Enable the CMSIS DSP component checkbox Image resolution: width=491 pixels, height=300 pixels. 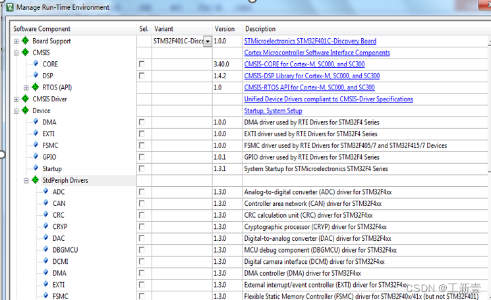[142, 76]
